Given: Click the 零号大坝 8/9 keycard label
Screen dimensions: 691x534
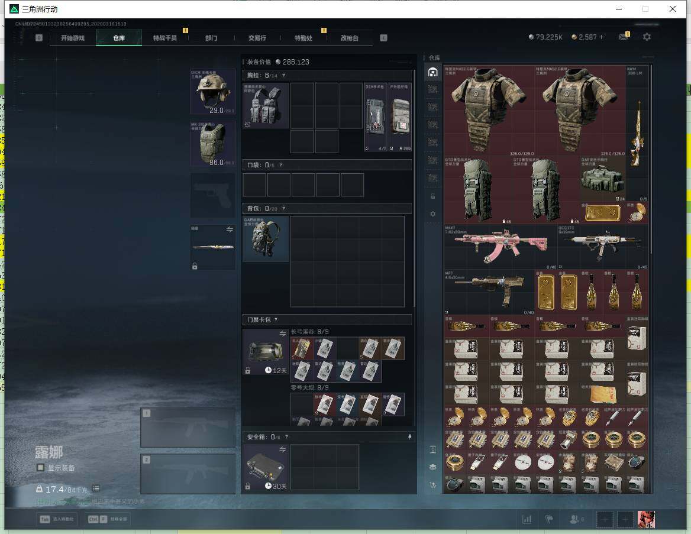Looking at the screenshot, I should tap(309, 388).
